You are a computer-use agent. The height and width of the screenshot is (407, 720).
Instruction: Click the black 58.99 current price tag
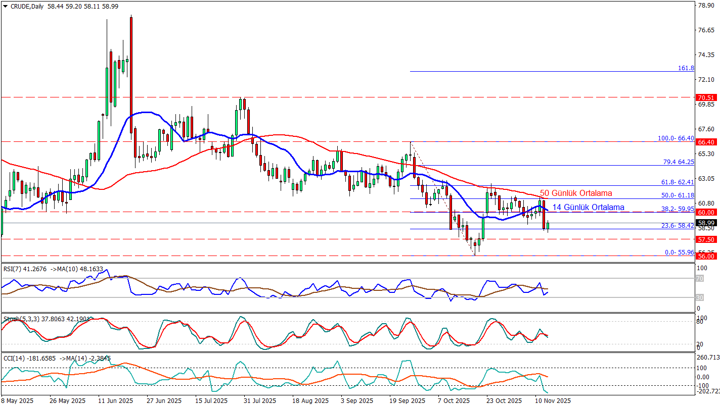[x=705, y=223]
